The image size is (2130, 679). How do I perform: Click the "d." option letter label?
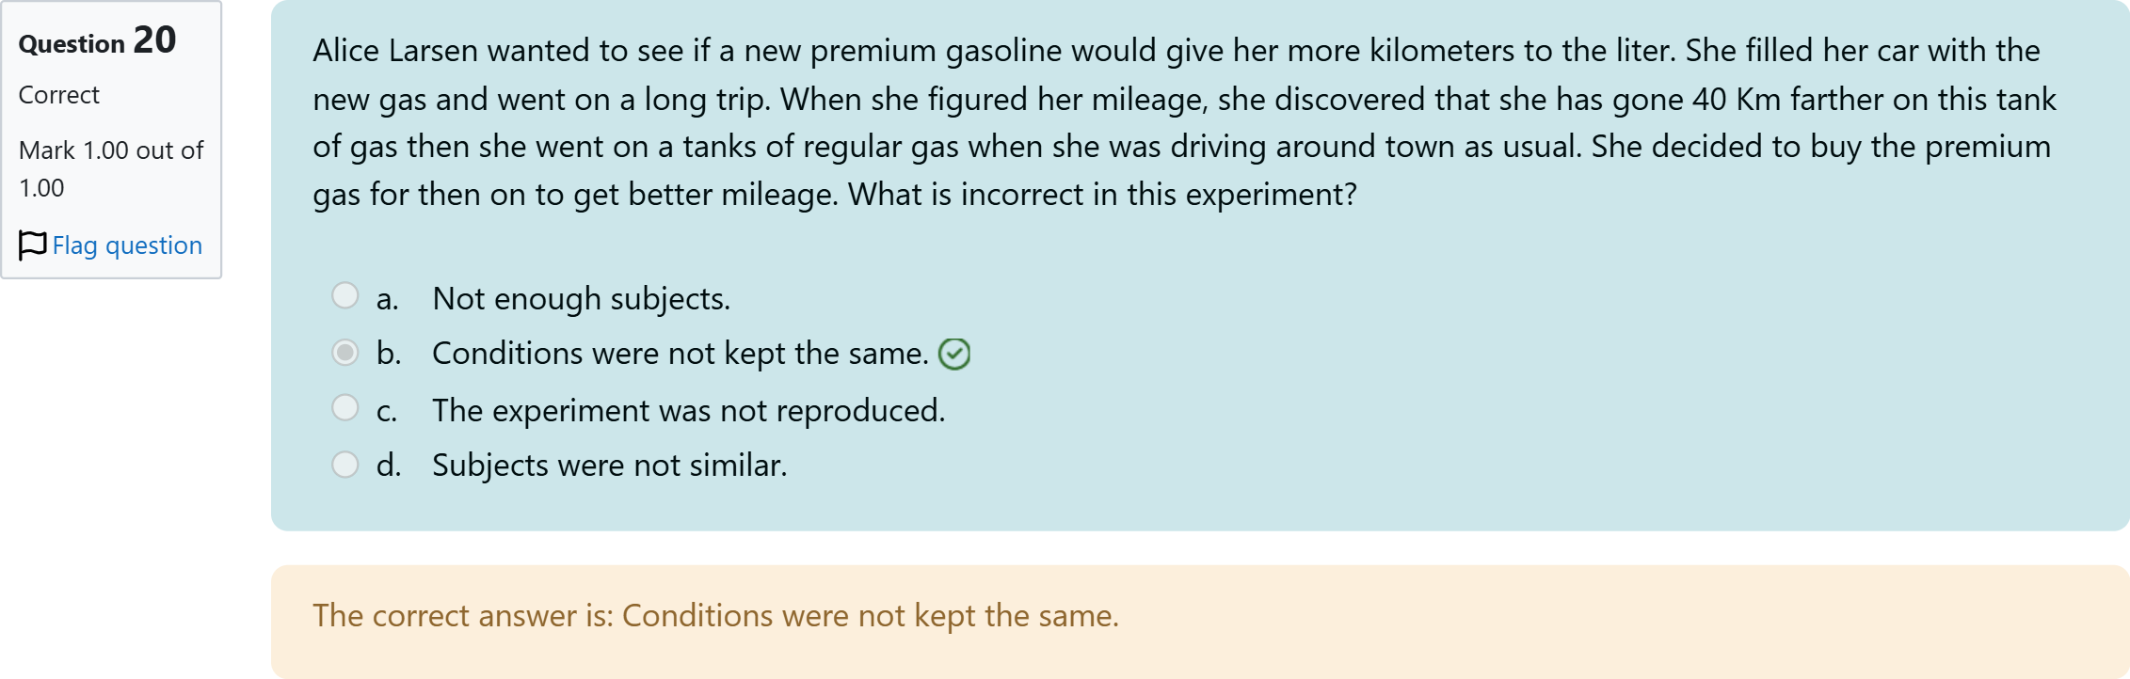click(388, 466)
